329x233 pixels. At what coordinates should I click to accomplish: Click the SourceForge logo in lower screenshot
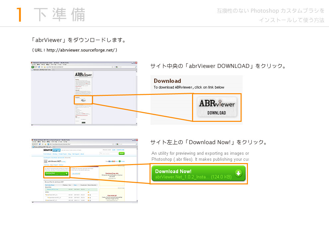click(52, 150)
